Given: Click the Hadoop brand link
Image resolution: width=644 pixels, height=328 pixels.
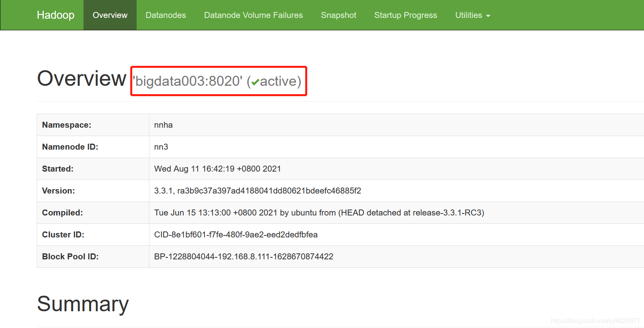Looking at the screenshot, I should point(56,15).
